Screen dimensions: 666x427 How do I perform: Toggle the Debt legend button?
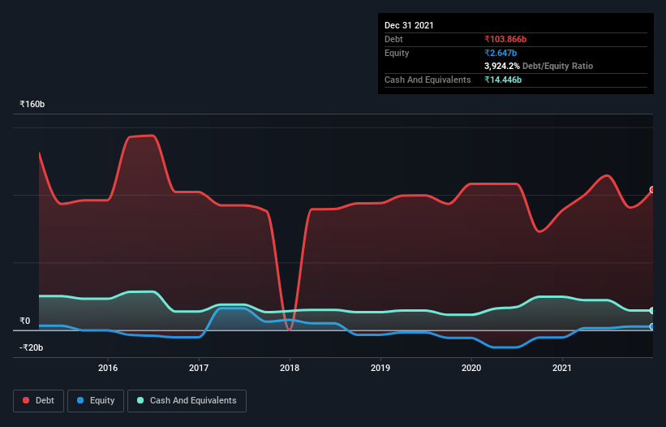(39, 401)
